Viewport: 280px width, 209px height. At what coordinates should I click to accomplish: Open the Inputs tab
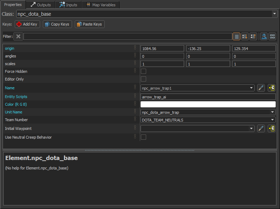click(x=68, y=5)
